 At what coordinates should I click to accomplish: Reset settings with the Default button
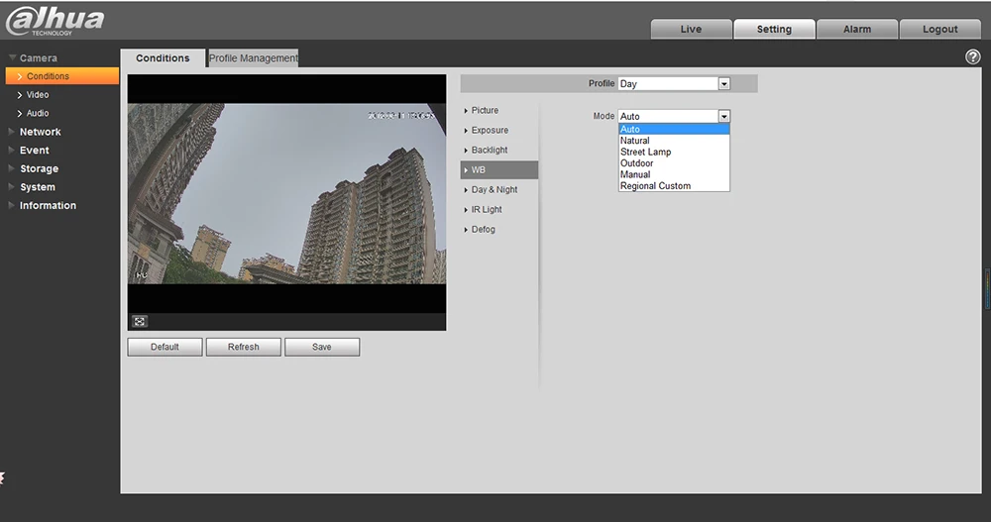(x=165, y=347)
